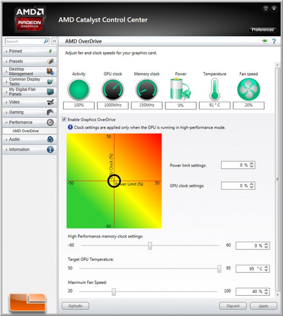Collapse the sidebar with the double-arrow button
Screen dimensions: 283x316
[54, 41]
